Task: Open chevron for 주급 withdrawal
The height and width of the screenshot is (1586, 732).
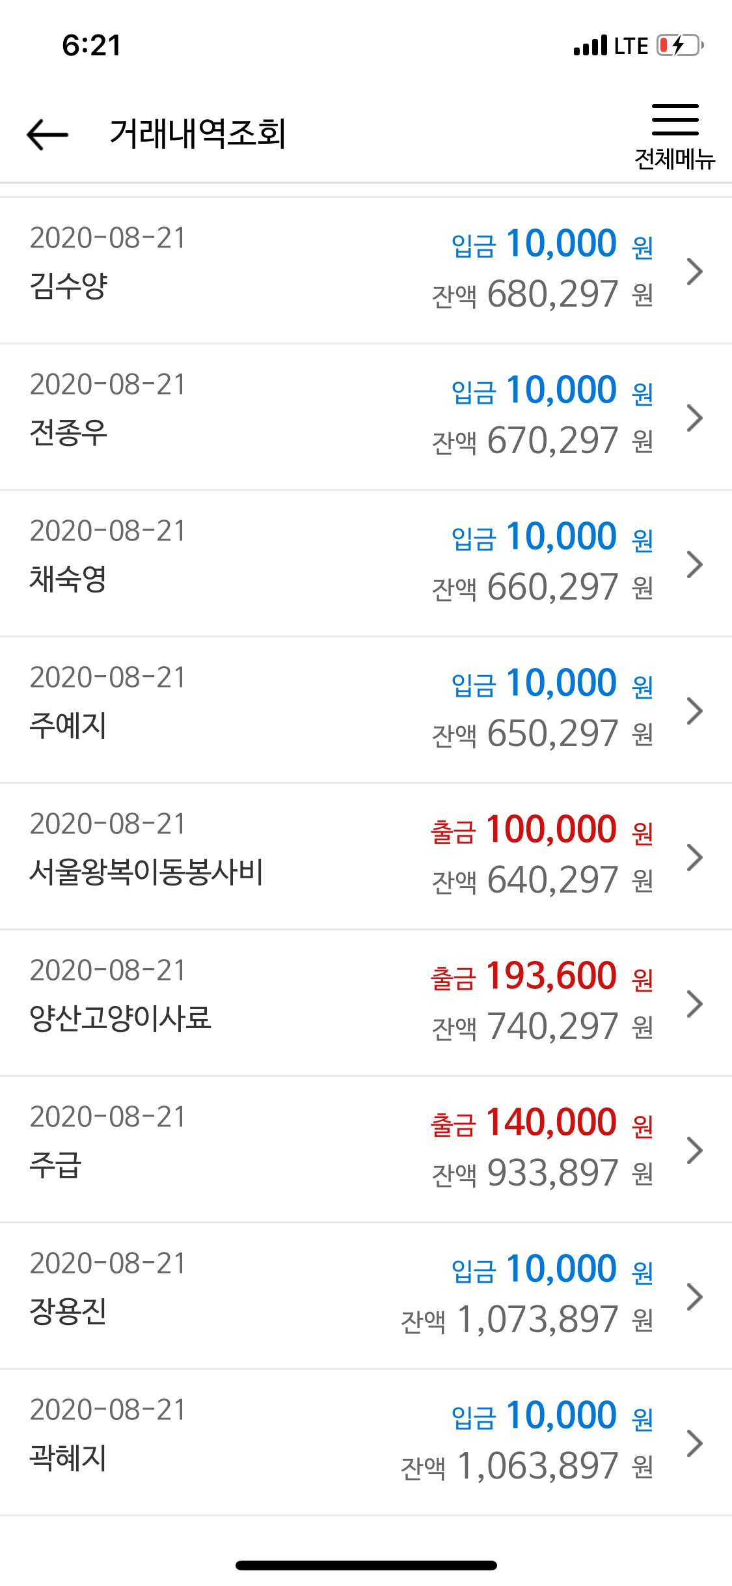Action: pos(695,1150)
